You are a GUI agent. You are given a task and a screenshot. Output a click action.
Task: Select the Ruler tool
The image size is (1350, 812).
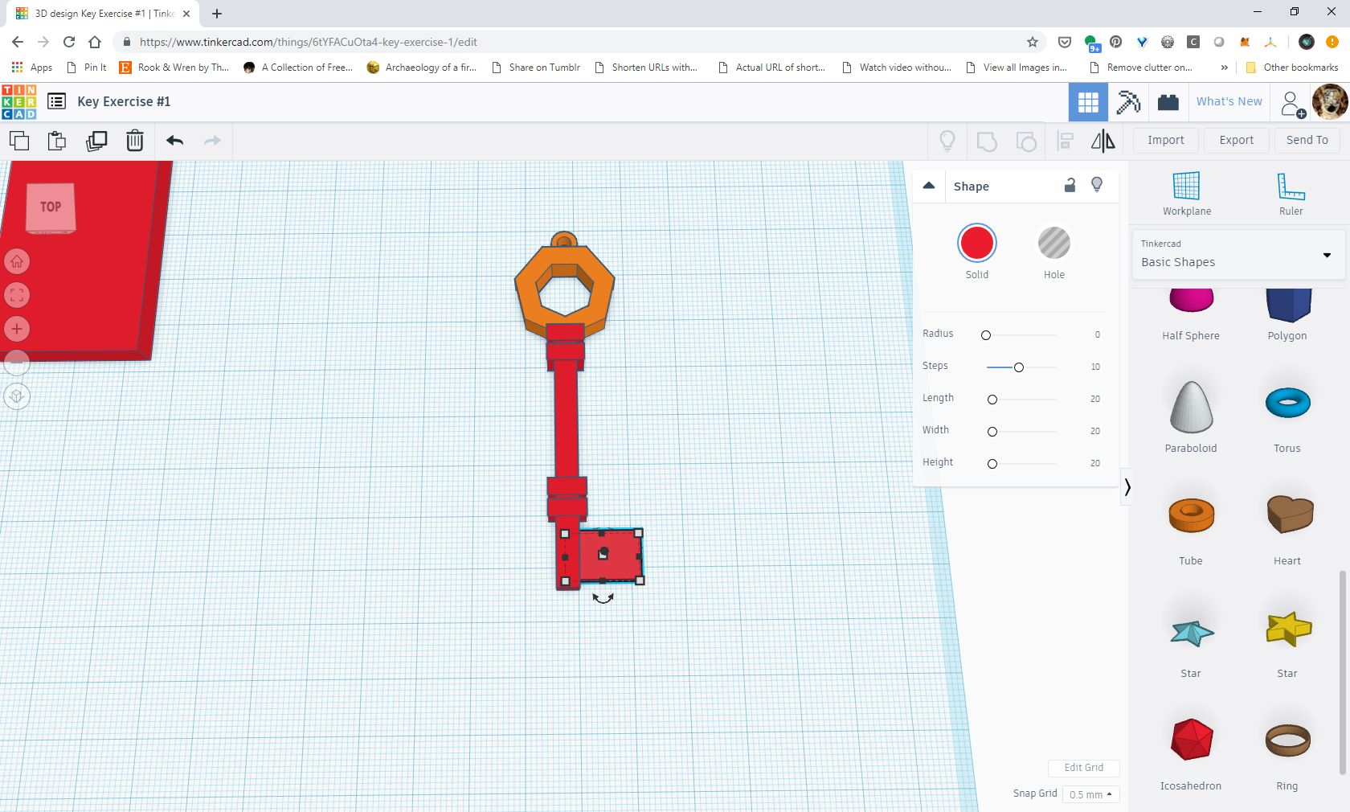click(x=1291, y=191)
